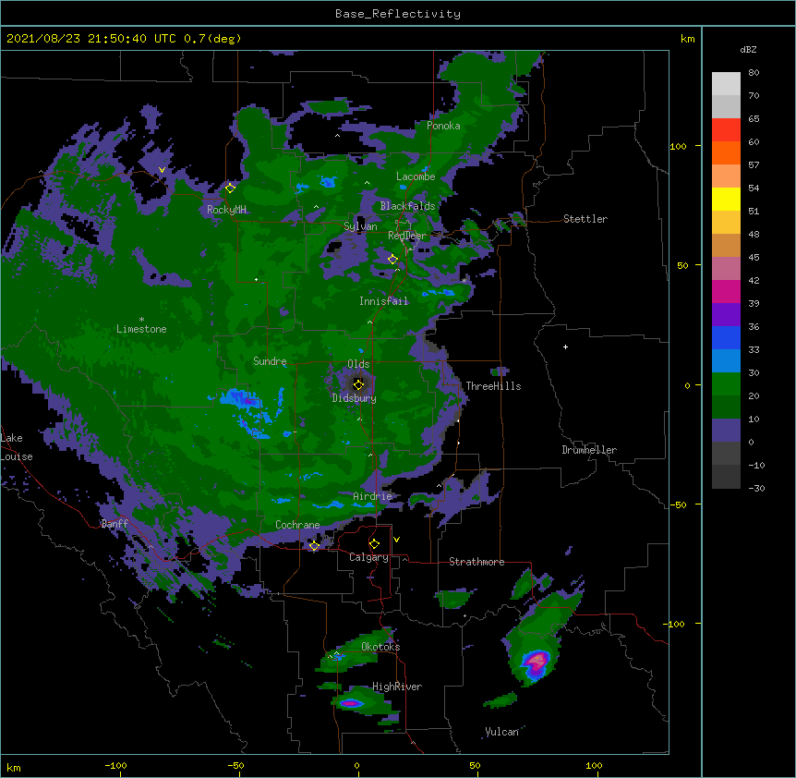This screenshot has height=778, width=796.
Task: Click the yellow diamond marker above Calgary label
Action: [x=374, y=544]
